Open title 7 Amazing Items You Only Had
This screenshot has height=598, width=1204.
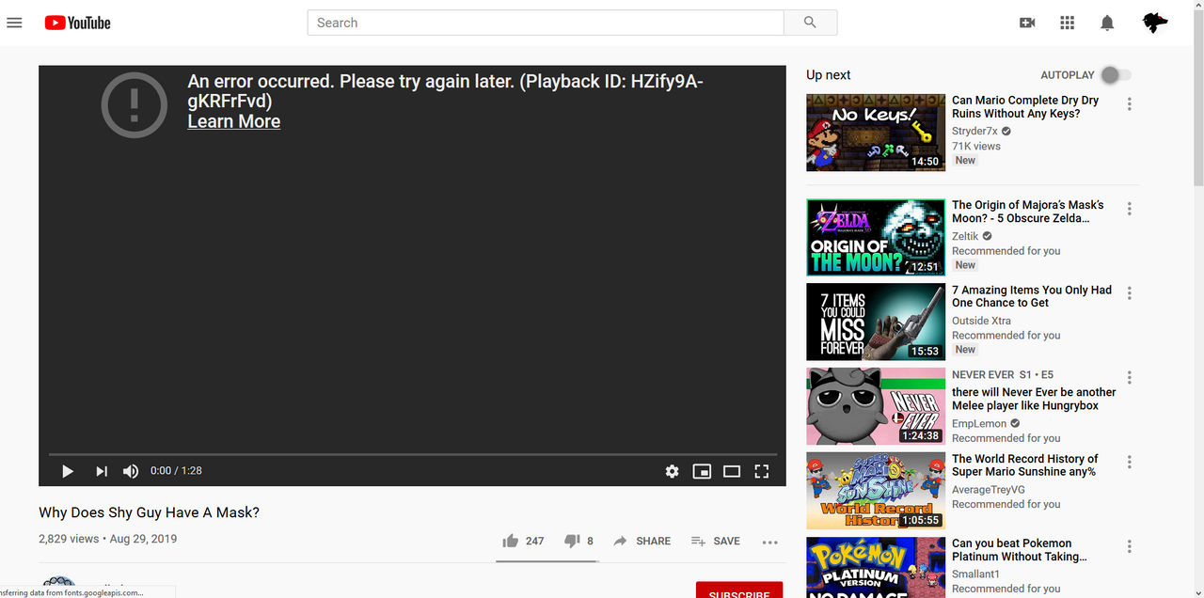(1032, 296)
